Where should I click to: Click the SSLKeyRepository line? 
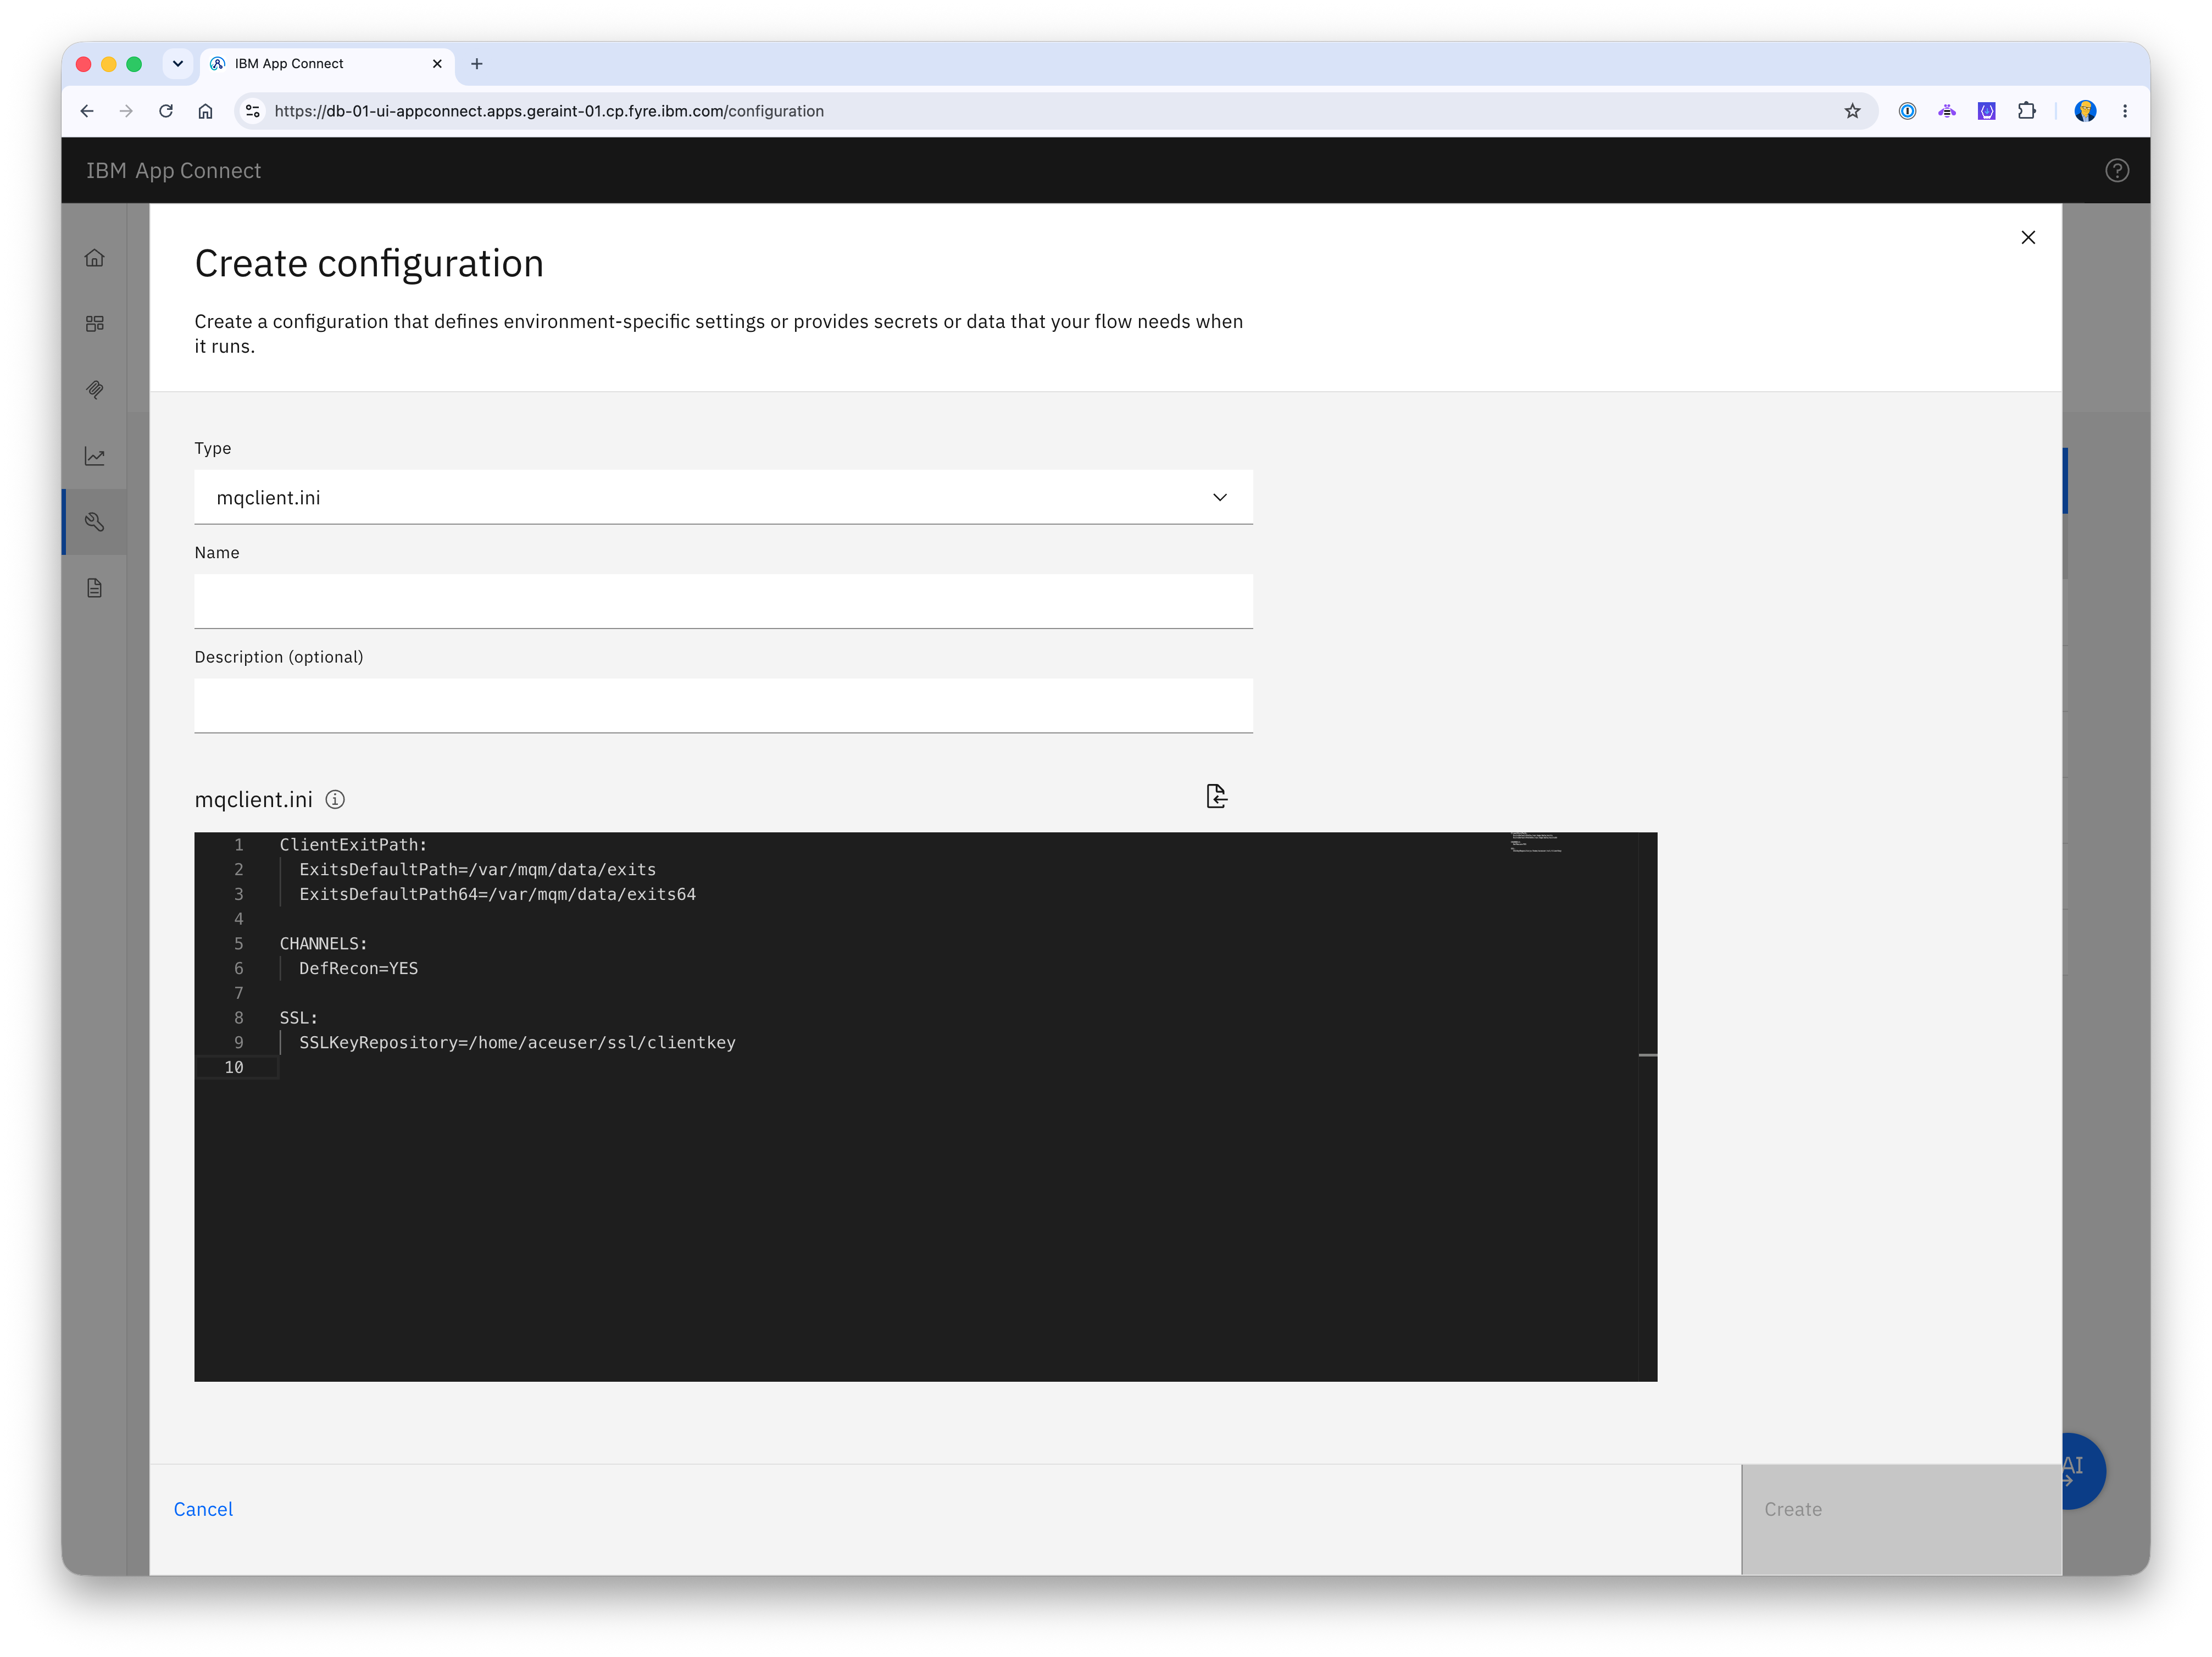[517, 1042]
